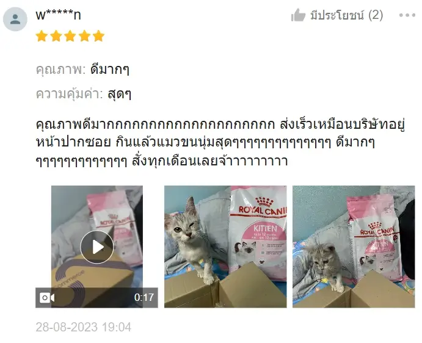Click the third gold rating star

click(70, 36)
